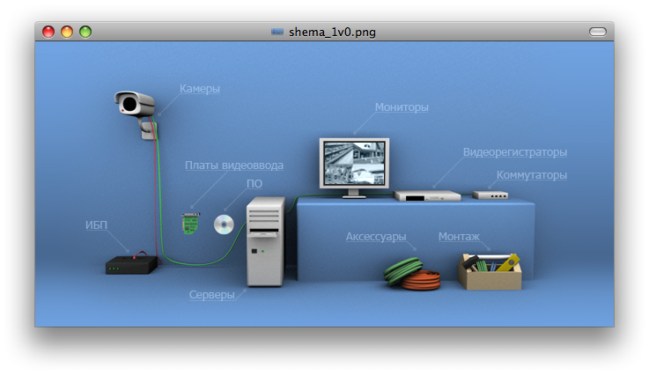Open the Платы видеоввода link
Image resolution: width=649 pixels, height=375 pixels.
[234, 165]
